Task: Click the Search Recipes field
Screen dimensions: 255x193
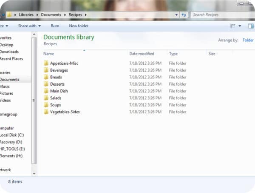Action: [222, 15]
